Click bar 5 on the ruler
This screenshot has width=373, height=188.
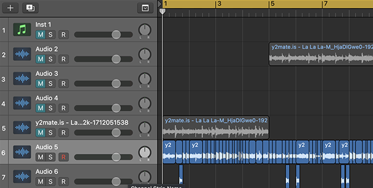[x=272, y=4]
